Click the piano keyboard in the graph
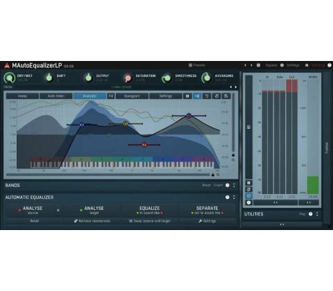The width and height of the screenshot is (333, 291). coord(122,164)
